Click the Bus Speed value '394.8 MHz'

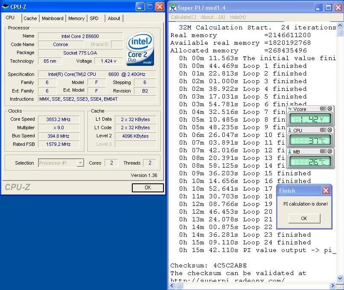[x=58, y=136]
